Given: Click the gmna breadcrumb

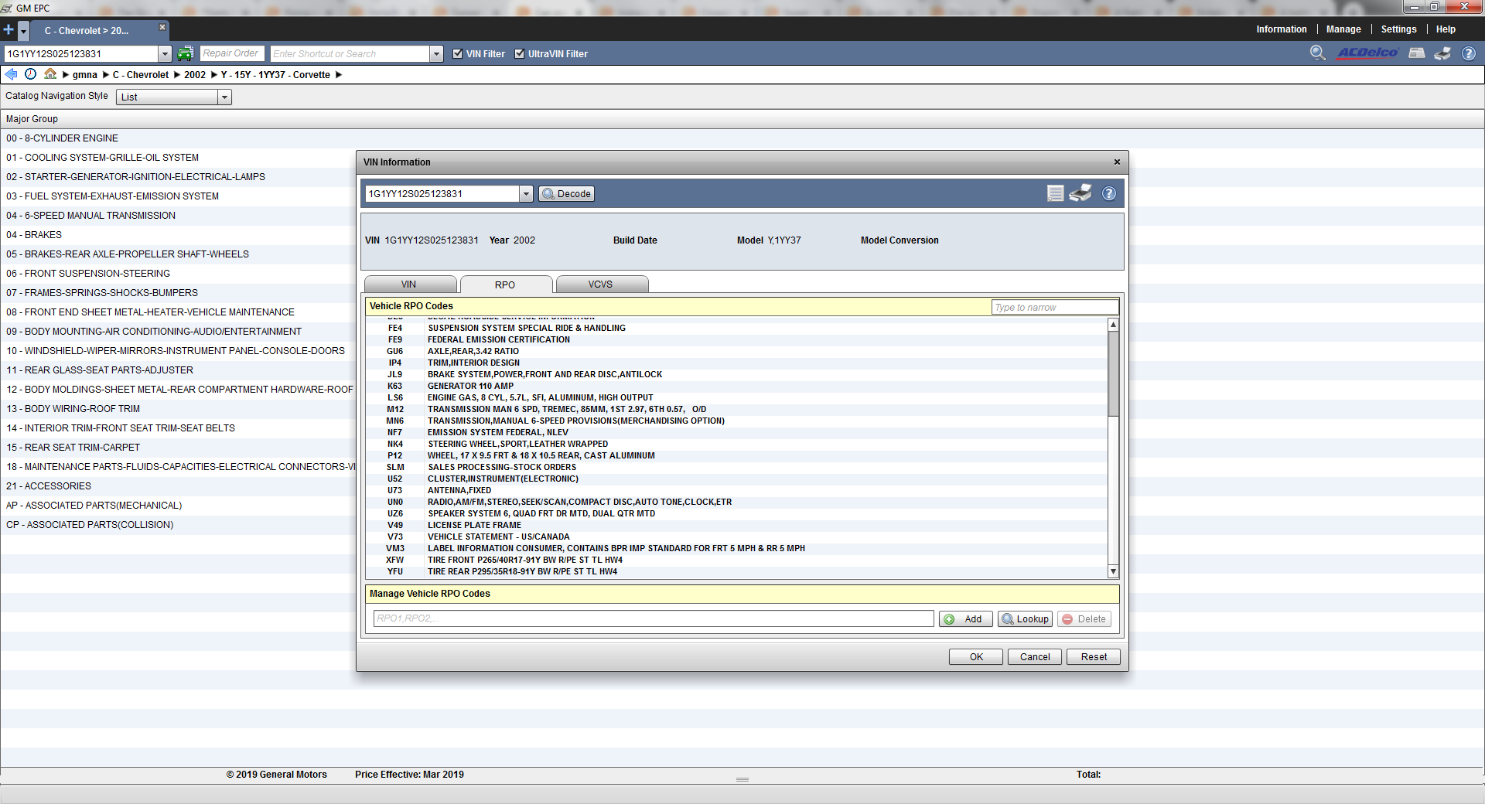Looking at the screenshot, I should (x=85, y=75).
